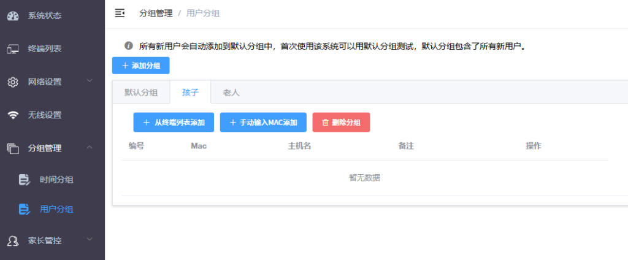Click the 添加分组 button
The image size is (628, 260).
(140, 66)
